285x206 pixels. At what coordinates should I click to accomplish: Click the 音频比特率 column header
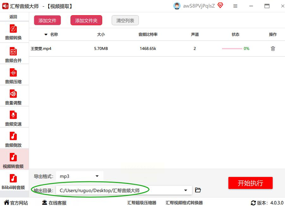pos(148,34)
